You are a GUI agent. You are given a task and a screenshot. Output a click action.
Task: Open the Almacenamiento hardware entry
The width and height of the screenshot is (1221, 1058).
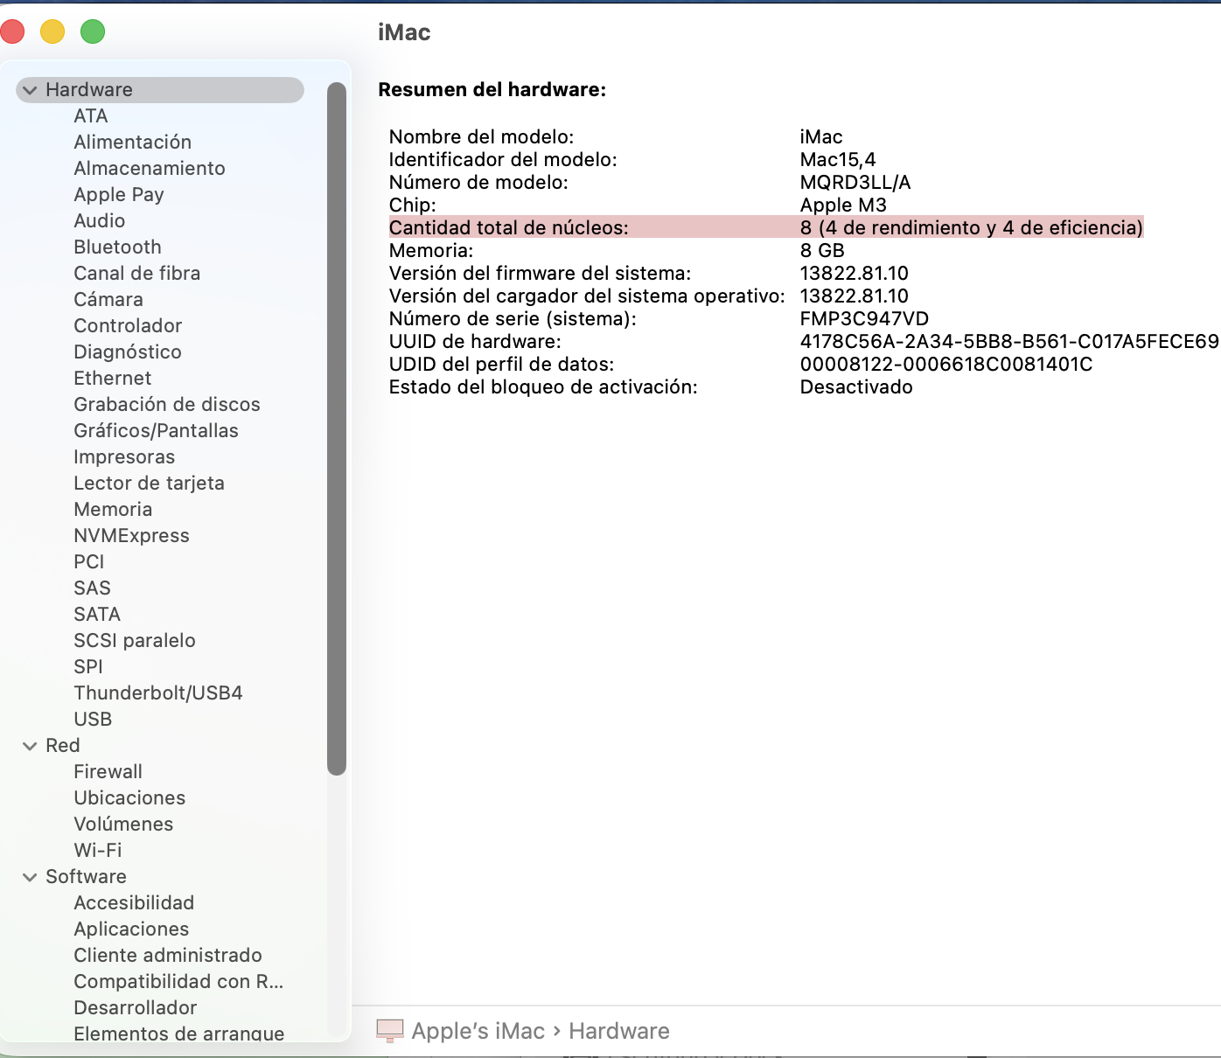149,169
